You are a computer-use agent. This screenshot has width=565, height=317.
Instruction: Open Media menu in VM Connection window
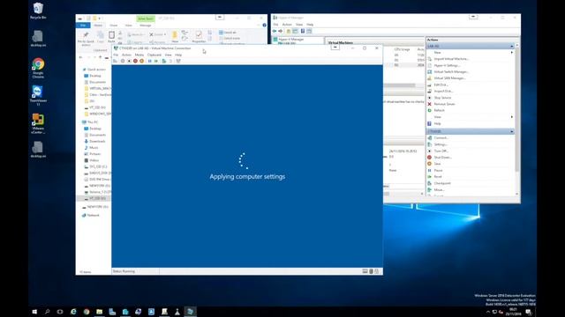(139, 55)
